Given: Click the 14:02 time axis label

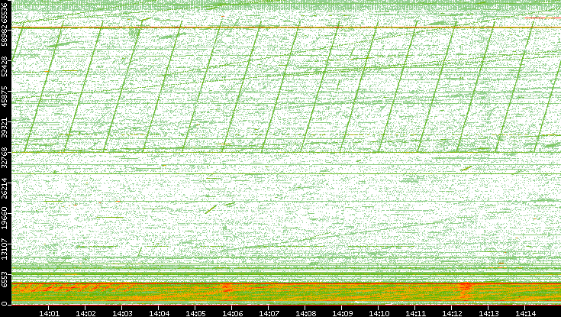Looking at the screenshot, I should [85, 313].
